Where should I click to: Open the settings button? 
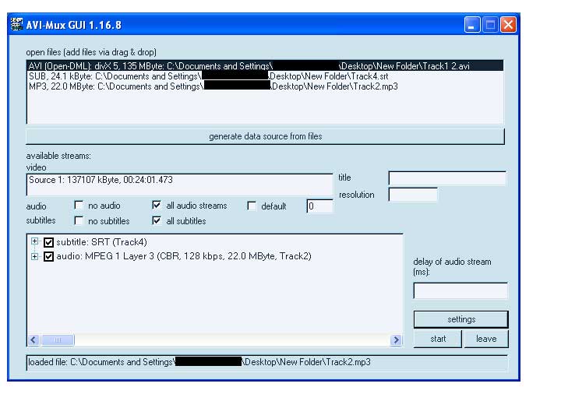coord(460,319)
